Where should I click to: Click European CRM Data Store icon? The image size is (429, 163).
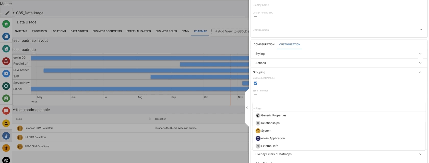(x=20, y=128)
